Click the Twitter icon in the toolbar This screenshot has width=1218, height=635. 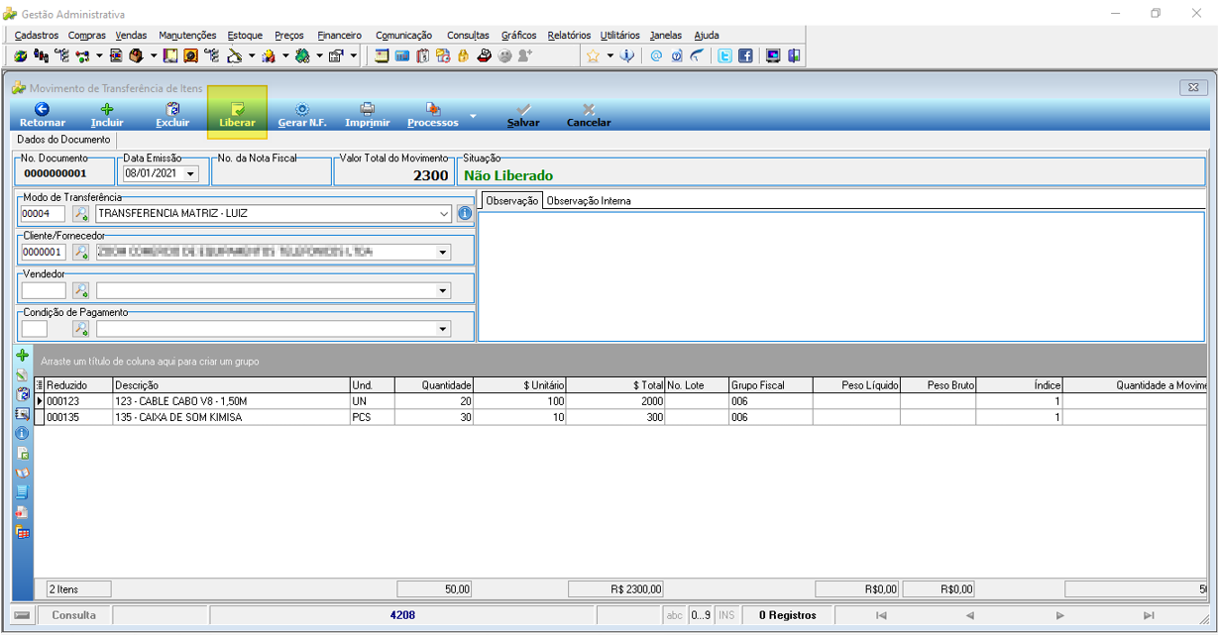click(725, 56)
